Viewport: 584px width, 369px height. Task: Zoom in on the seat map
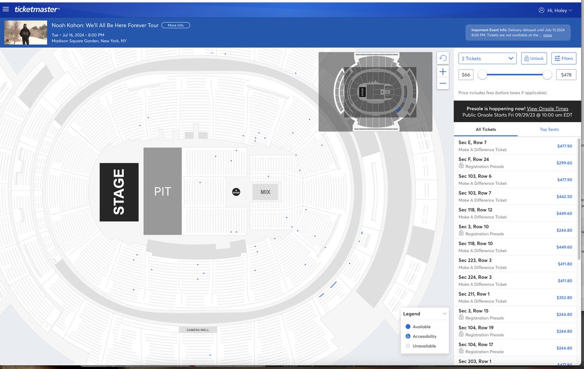pos(442,72)
